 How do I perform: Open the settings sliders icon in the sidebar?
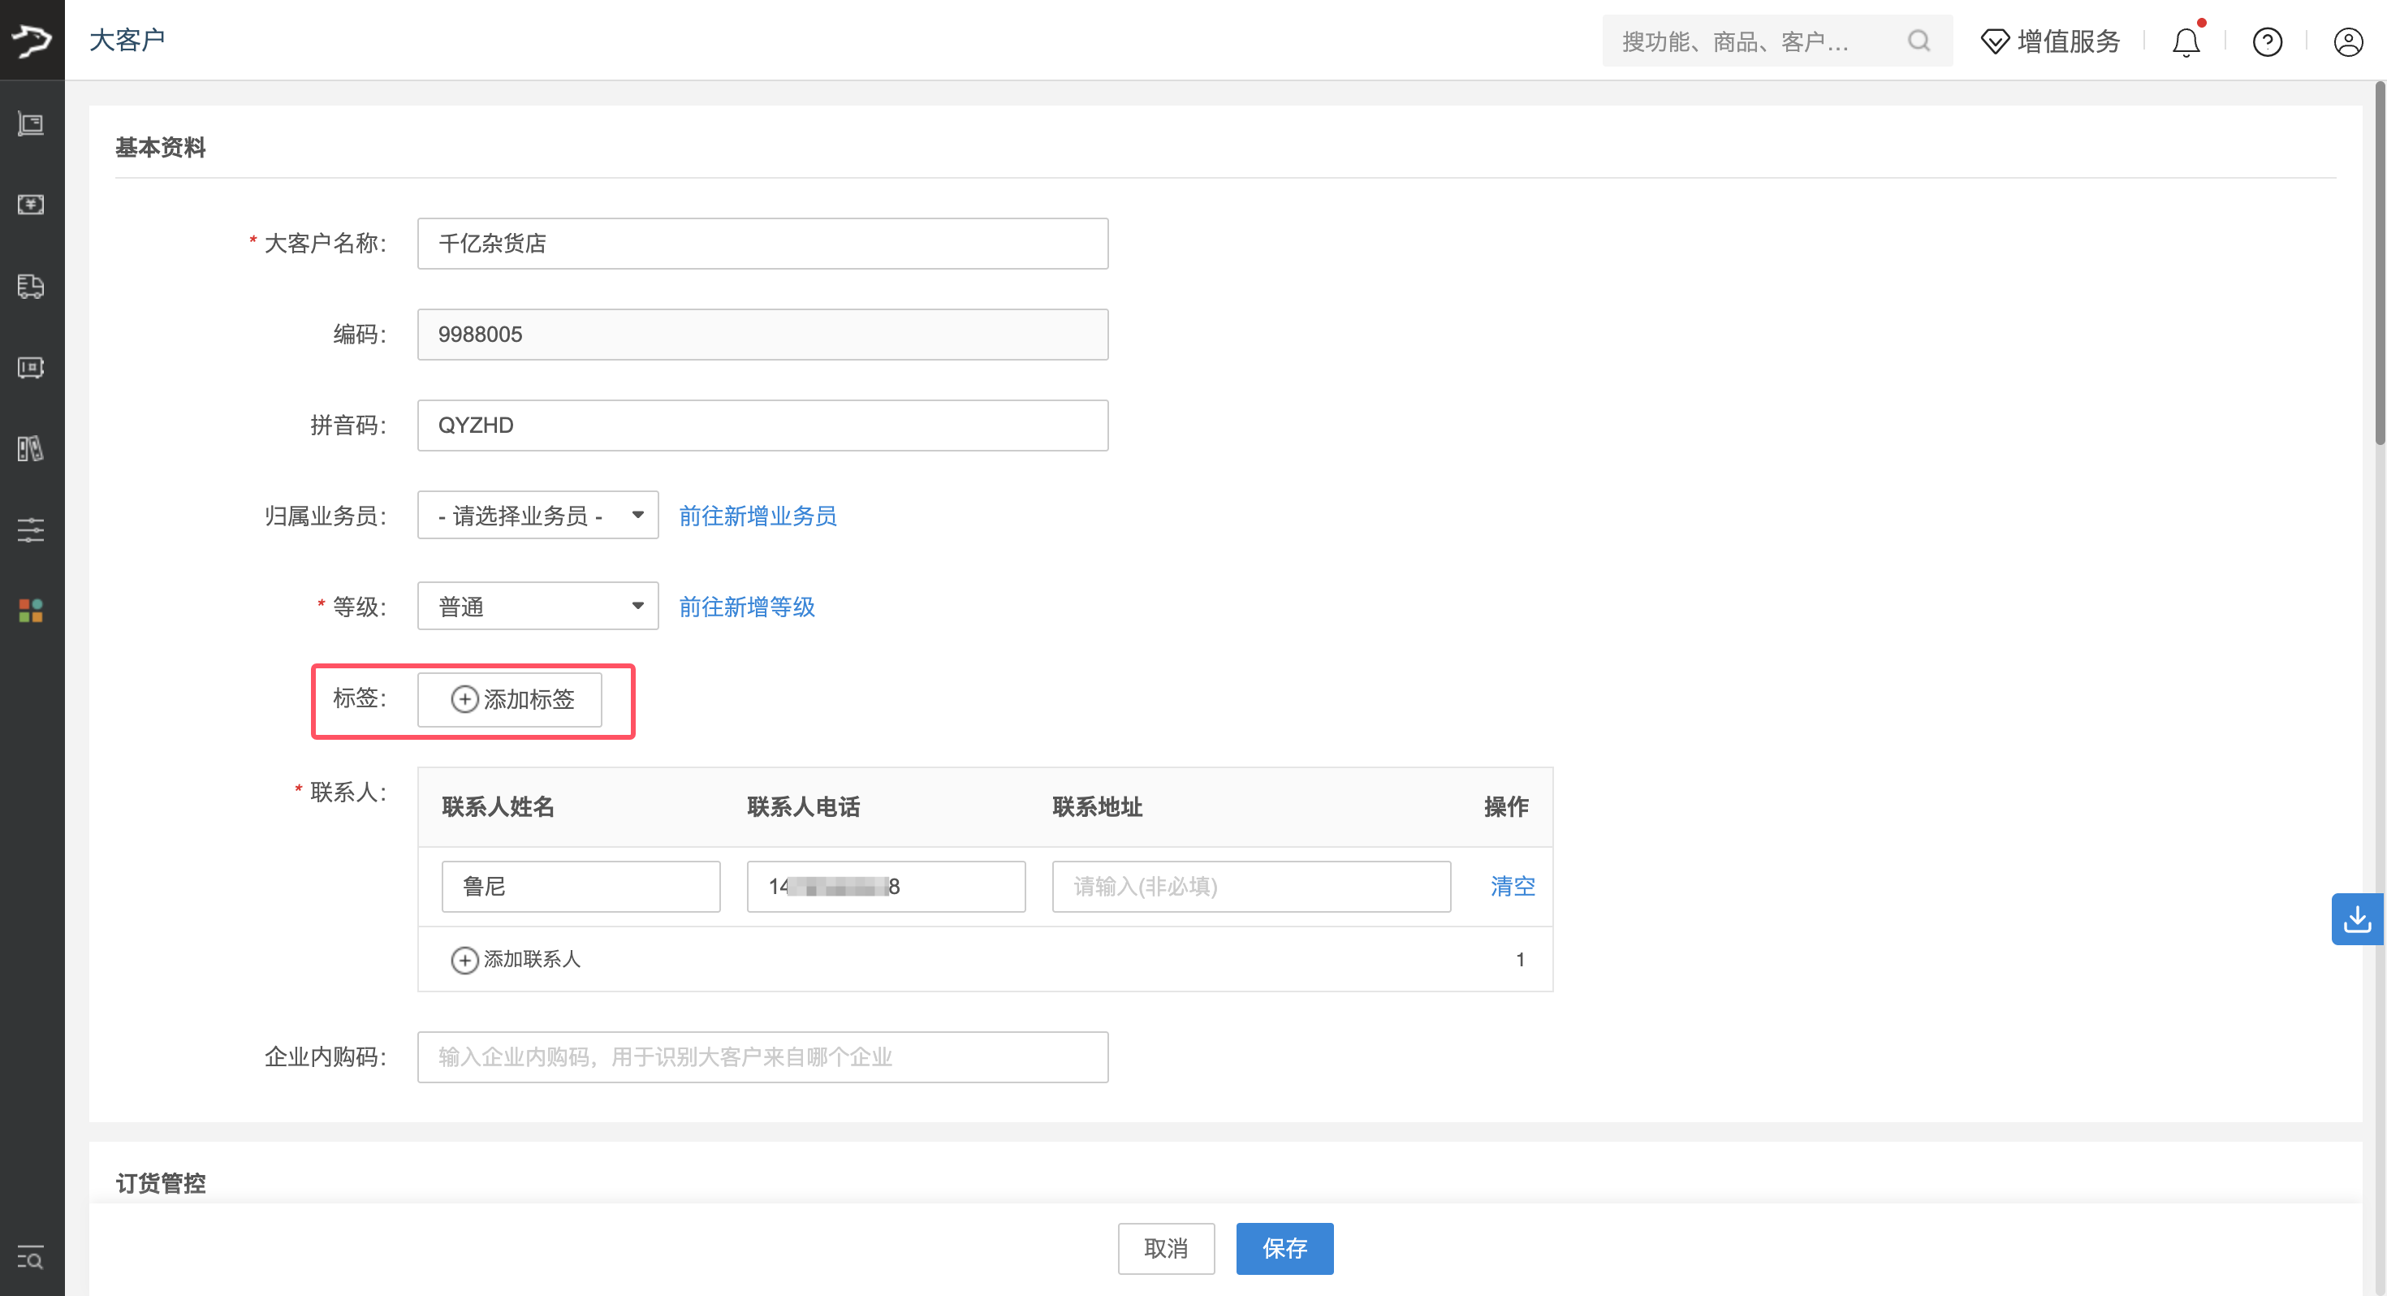click(31, 529)
